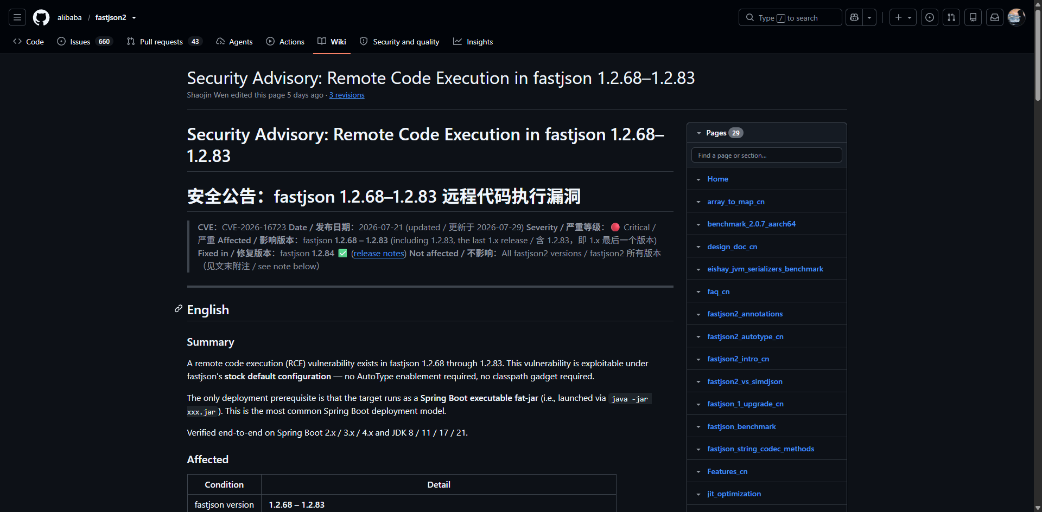Viewport: 1042px width, 512px height.
Task: View your issues icon in header
Action: pyautogui.click(x=930, y=17)
